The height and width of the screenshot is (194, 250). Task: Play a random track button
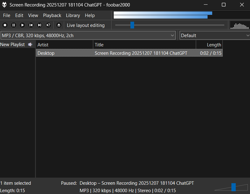click(48, 25)
